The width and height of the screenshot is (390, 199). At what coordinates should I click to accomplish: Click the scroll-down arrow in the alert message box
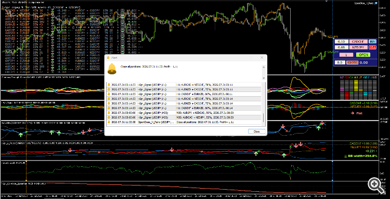coord(264,78)
